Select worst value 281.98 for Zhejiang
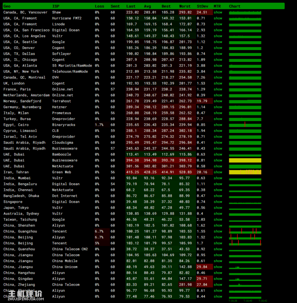Image resolution: width=297 pixels, height=303 pixels. [185, 285]
